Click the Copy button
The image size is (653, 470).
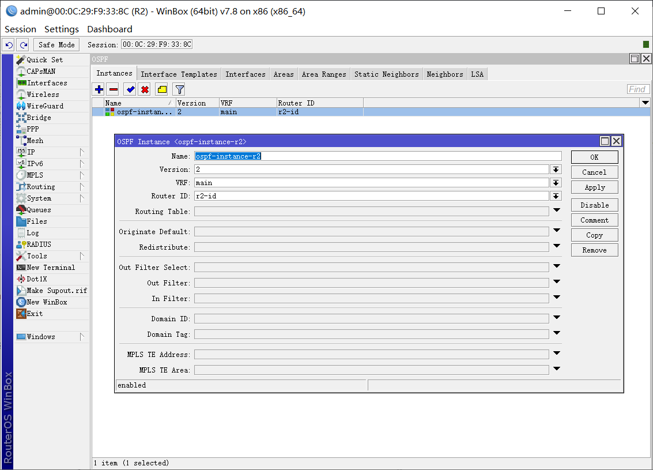[594, 235]
